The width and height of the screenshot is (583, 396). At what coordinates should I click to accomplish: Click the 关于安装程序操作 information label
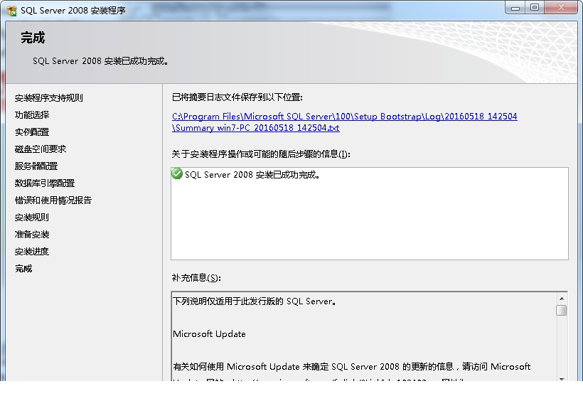tap(261, 154)
